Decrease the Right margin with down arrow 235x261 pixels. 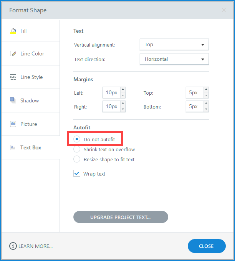pos(123,109)
